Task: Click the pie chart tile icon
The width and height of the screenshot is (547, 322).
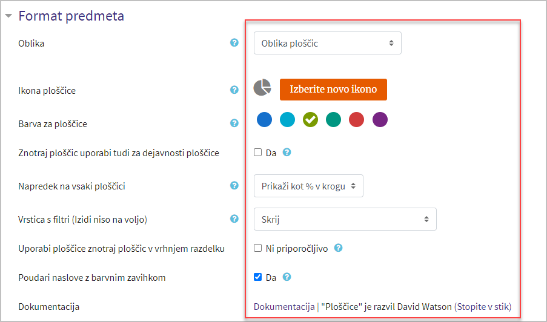Action: click(x=262, y=88)
